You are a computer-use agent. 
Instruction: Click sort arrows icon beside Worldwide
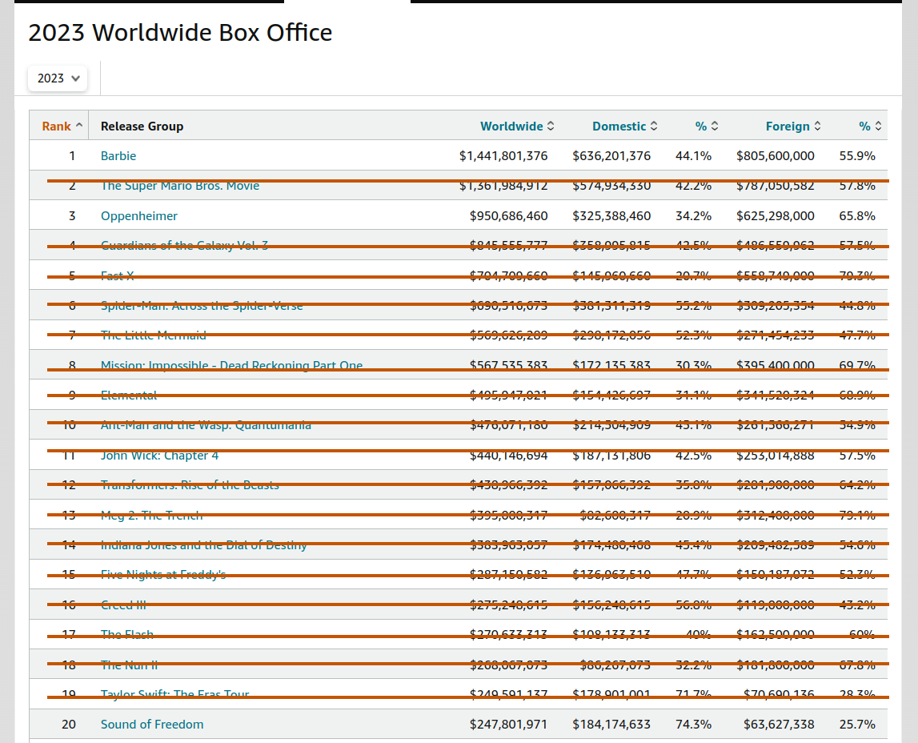pos(551,127)
